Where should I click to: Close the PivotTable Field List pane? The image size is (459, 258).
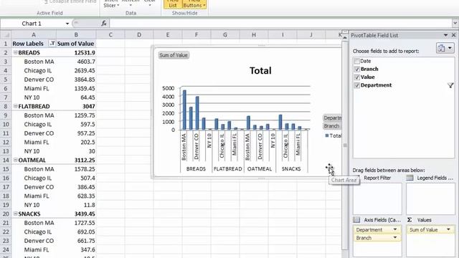pos(454,35)
